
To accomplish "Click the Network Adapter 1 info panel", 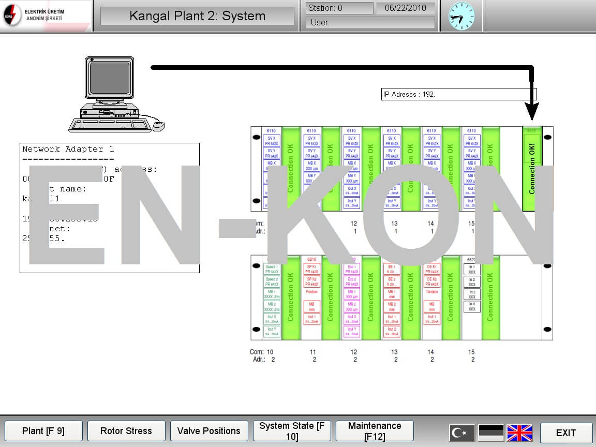I will 110,207.
